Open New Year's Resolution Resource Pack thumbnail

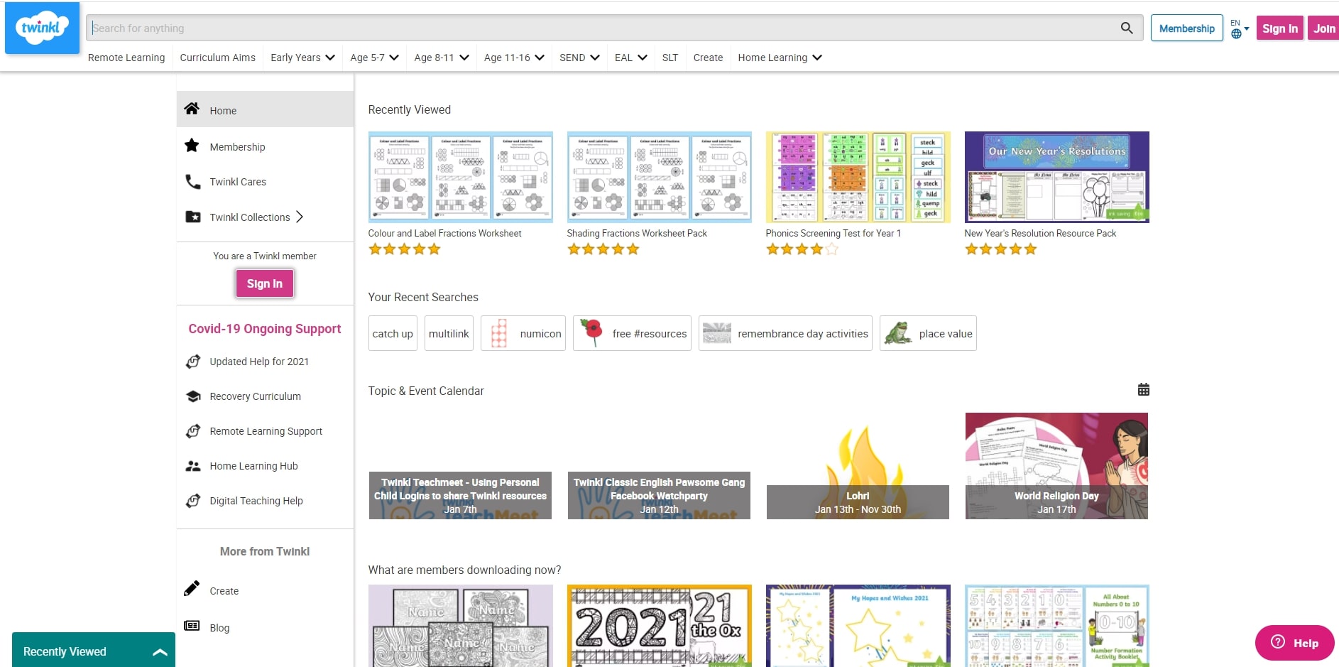click(1056, 177)
